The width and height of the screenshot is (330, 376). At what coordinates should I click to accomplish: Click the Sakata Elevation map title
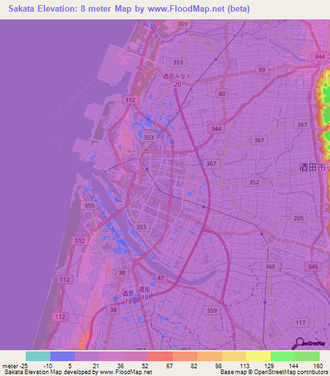pyautogui.click(x=129, y=9)
